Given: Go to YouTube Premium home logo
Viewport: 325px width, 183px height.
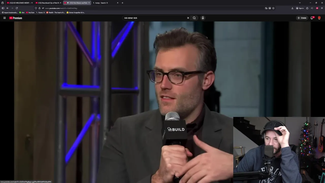Looking at the screenshot, I should click(15, 18).
